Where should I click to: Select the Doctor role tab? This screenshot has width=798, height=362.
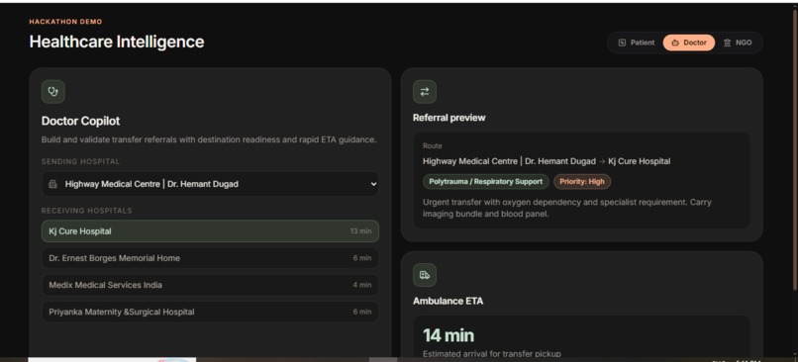688,43
